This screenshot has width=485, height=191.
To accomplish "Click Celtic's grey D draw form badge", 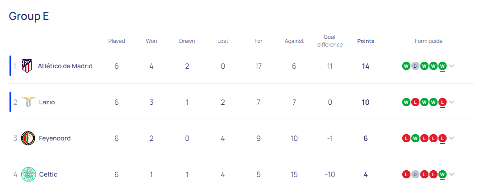I will click(415, 174).
